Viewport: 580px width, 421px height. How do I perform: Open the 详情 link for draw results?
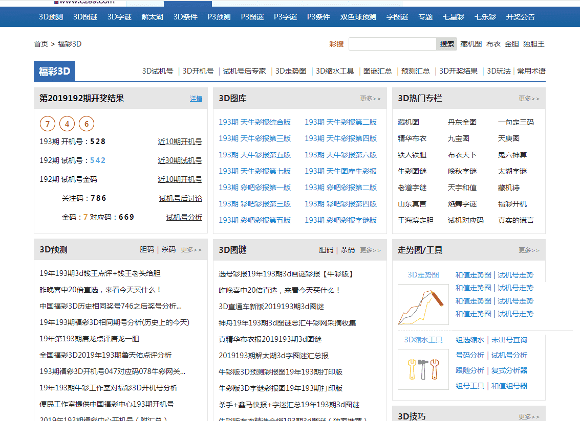pos(196,99)
